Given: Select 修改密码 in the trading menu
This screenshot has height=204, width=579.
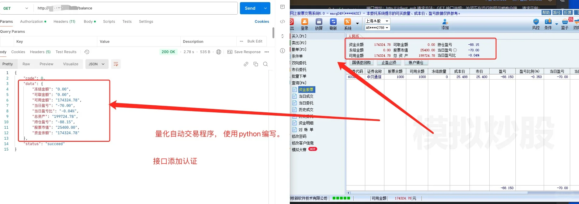Looking at the screenshot, I should pos(299,136).
